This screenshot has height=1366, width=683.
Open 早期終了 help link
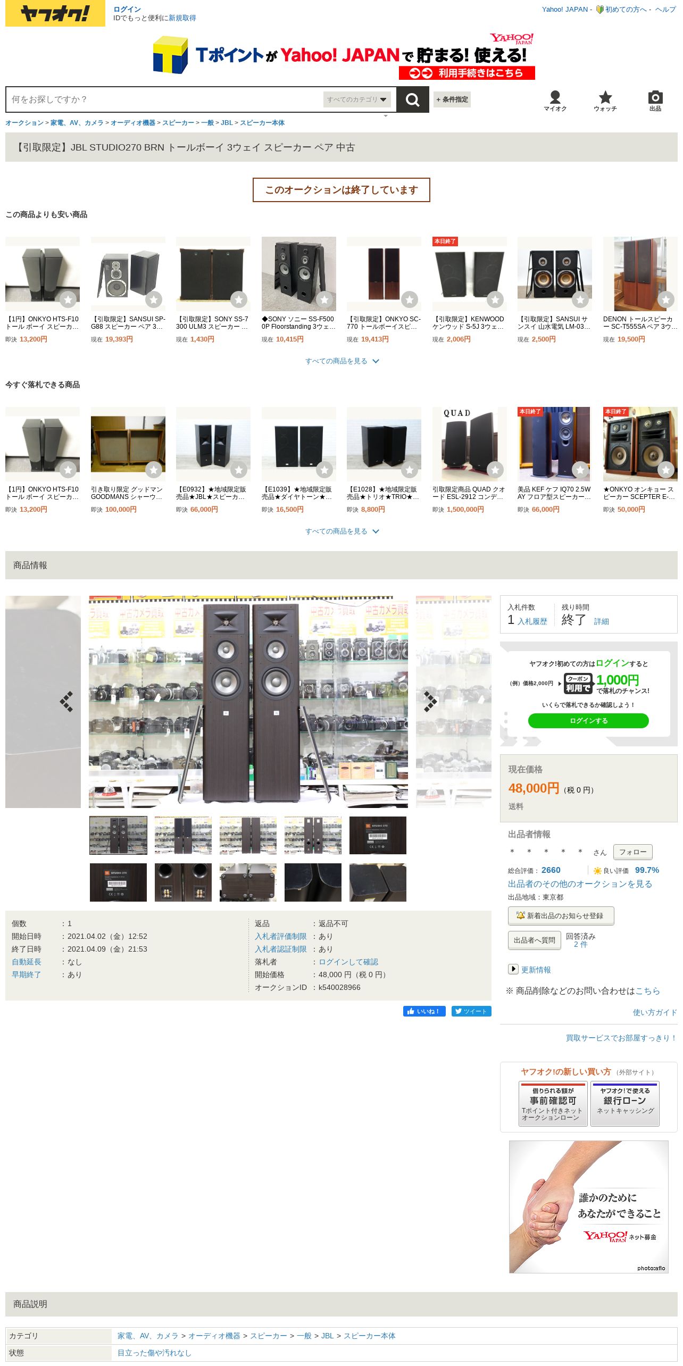tap(27, 974)
